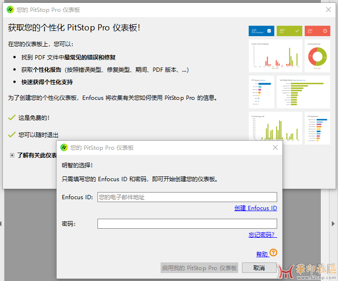Open the 创建 Enfocus ID link
Image resolution: width=338 pixels, height=281 pixels.
click(x=256, y=208)
